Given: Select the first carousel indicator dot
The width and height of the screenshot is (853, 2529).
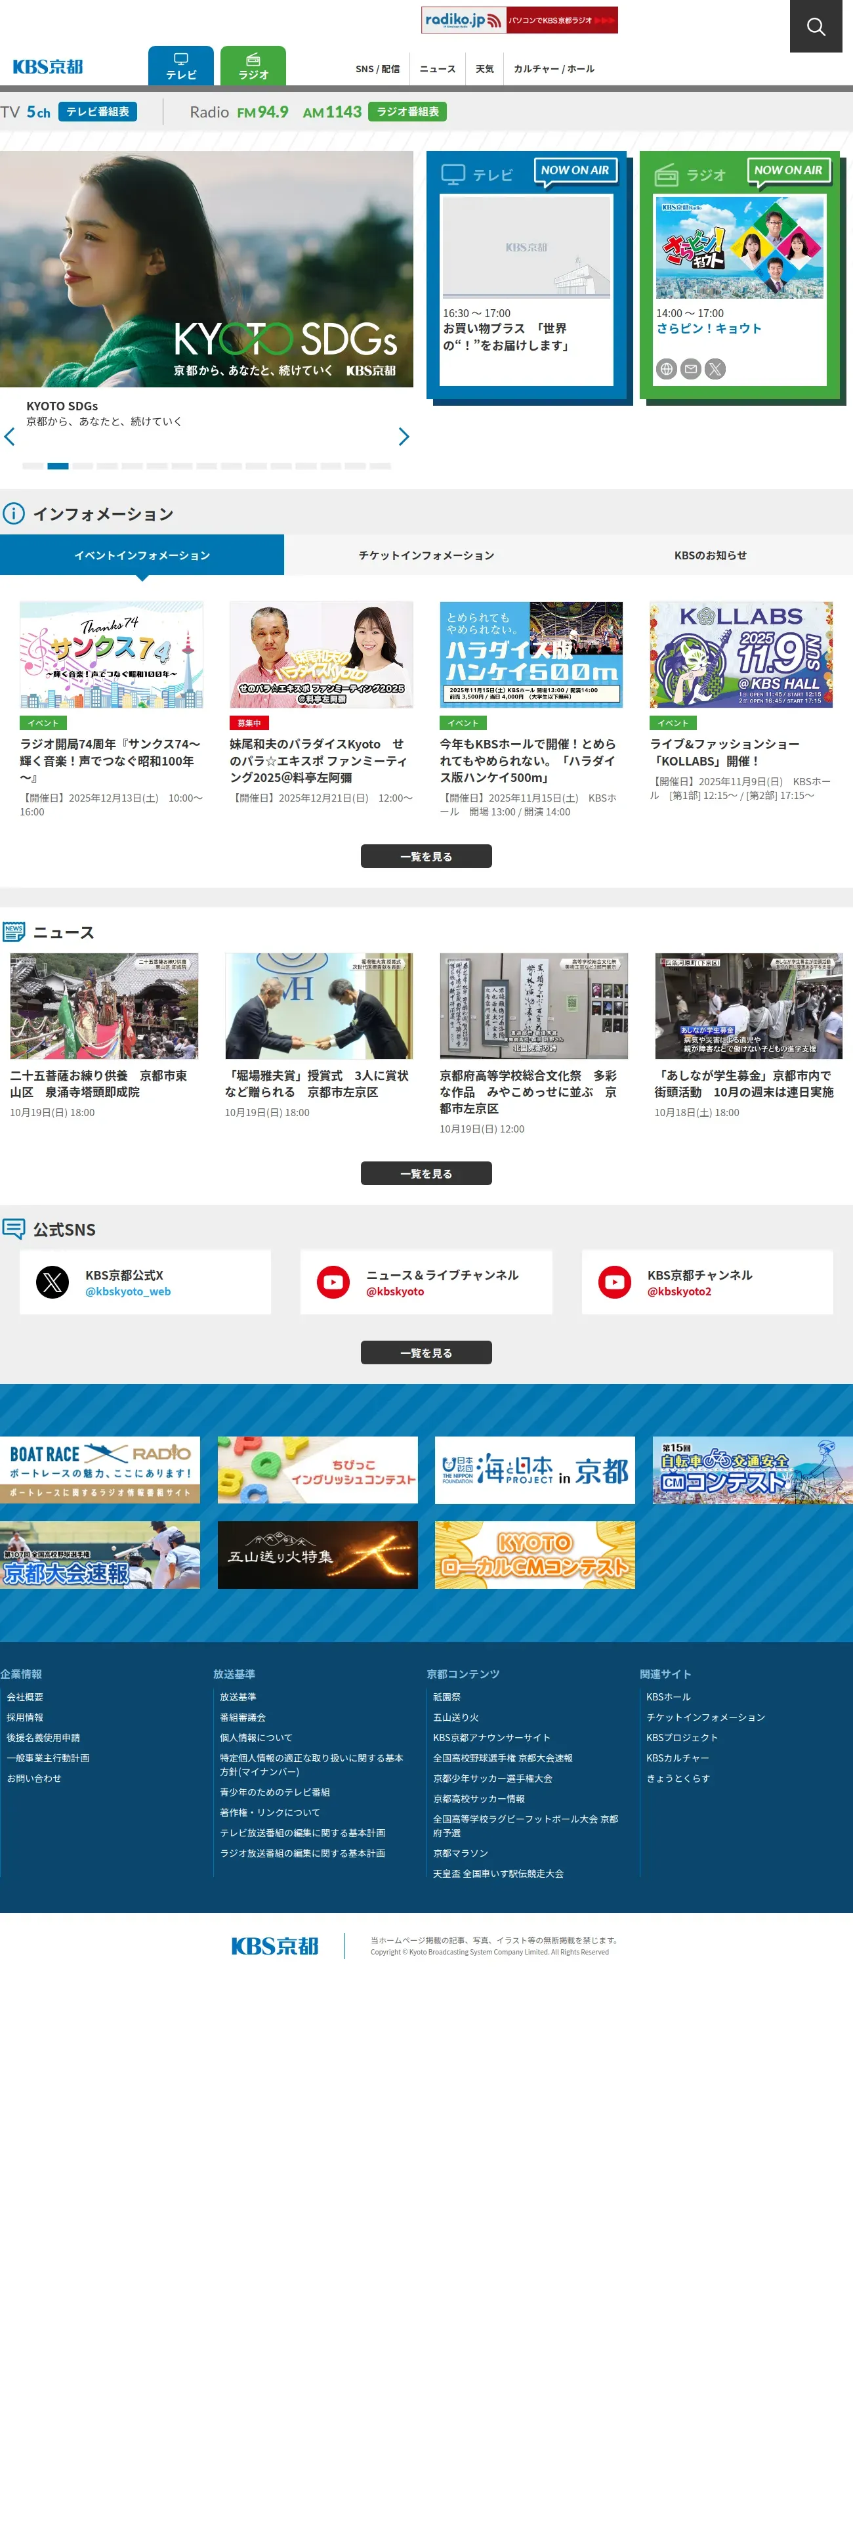Looking at the screenshot, I should click(33, 466).
